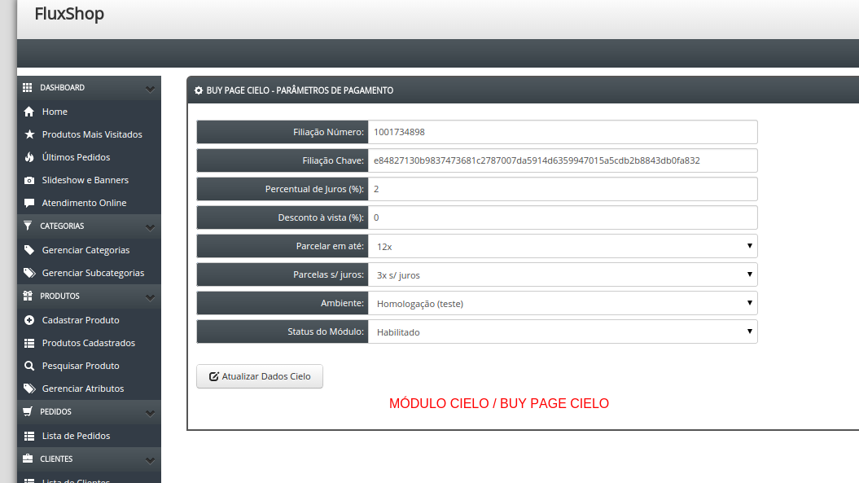
Task: Open the Parcelar em até dropdown
Action: point(563,246)
